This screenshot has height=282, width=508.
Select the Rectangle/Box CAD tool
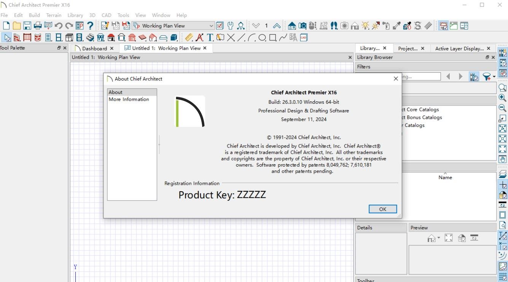[272, 37]
